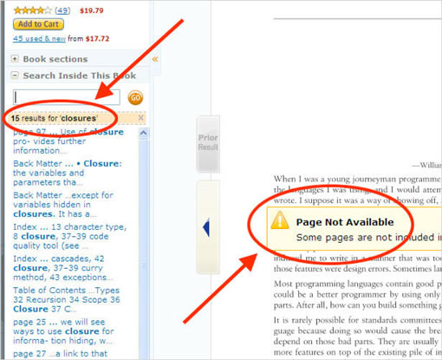Collapse Search Inside This Book section
This screenshot has width=442, height=360.
click(14, 75)
